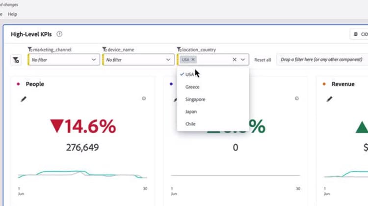Click Reset all filters
Image resolution: width=368 pixels, height=206 pixels.
263,60
